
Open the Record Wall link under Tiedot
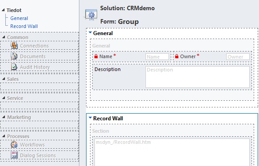[24, 26]
